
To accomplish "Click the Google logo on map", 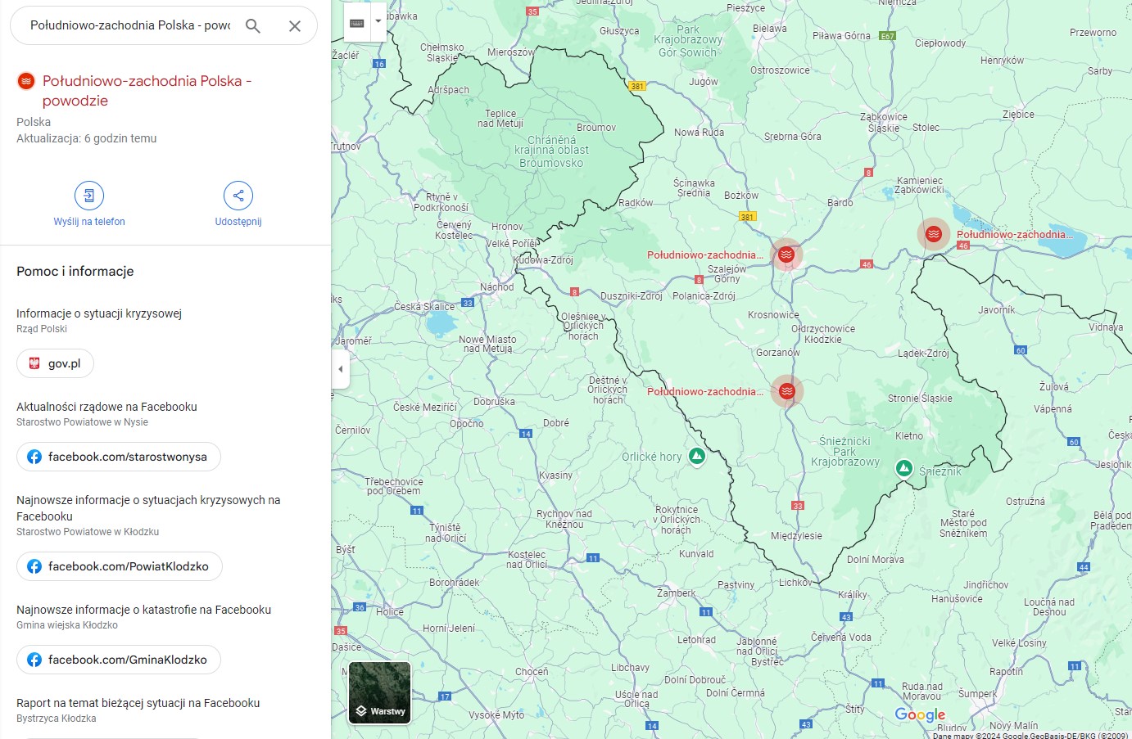I will (x=919, y=714).
